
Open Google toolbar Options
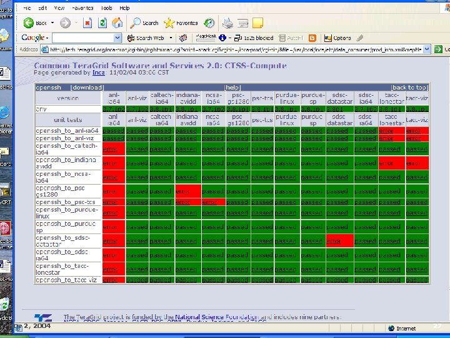tap(337, 38)
